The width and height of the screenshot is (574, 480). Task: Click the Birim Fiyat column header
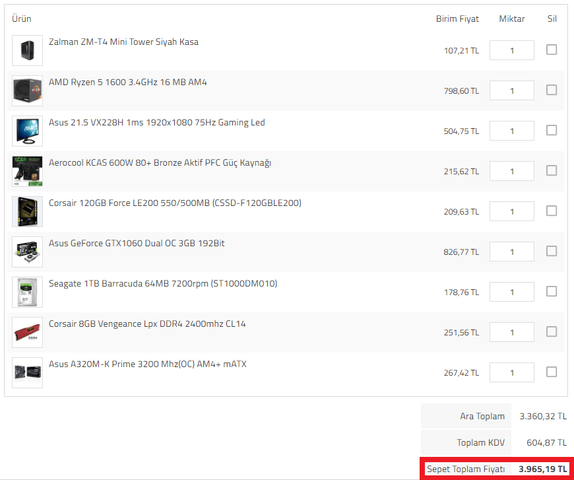457,19
